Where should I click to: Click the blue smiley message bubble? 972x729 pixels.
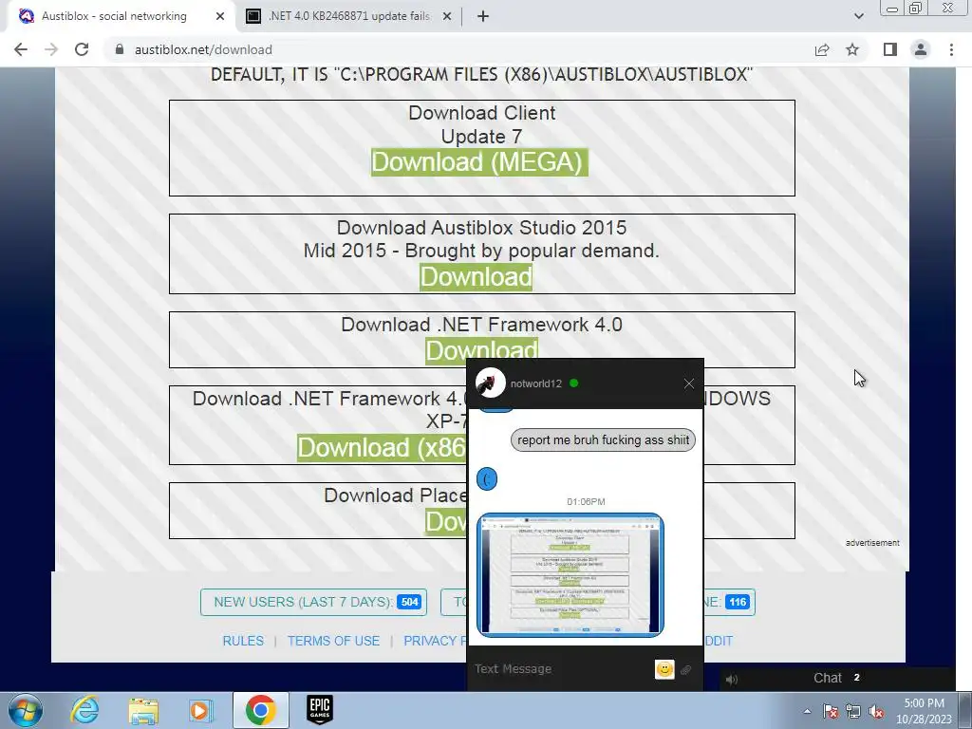[x=487, y=478]
